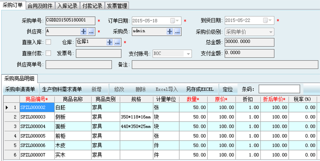Browse purchasers using the ellipsis button
This screenshot has width=320, height=161.
(177, 31)
